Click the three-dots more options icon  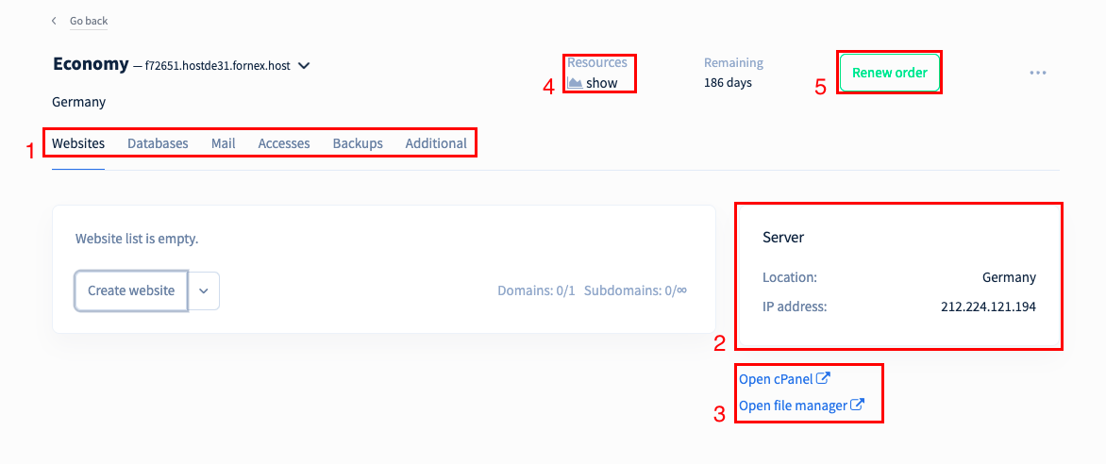click(1037, 73)
